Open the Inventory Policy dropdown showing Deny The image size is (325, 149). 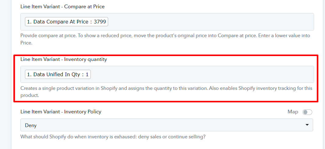pyautogui.click(x=167, y=125)
